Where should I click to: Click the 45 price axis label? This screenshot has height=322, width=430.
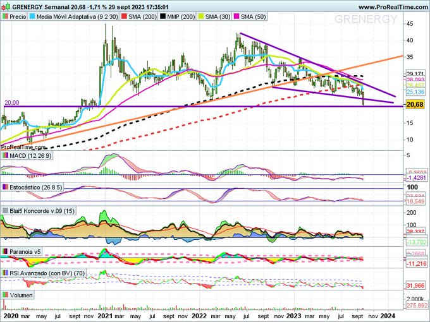[410, 24]
